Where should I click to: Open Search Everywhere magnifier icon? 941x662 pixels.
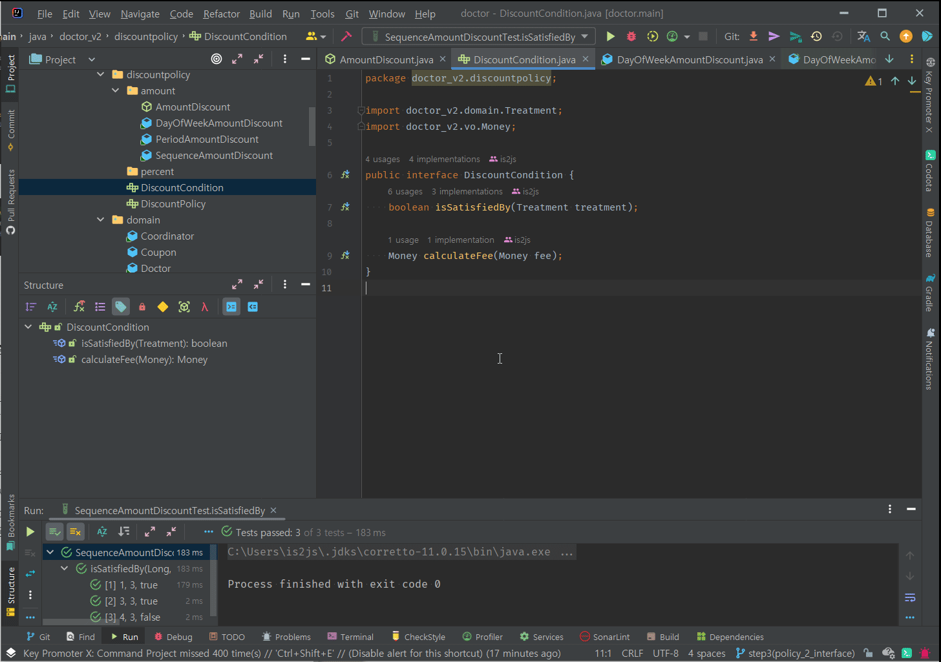[885, 37]
